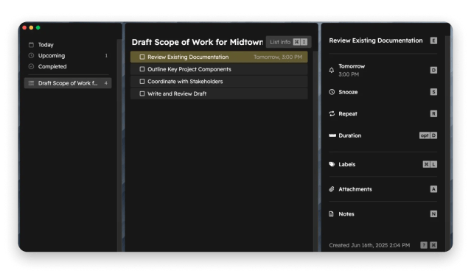Viewport: 471px width, 276px height.
Task: Click the Tomorrow, 3:00 PM label in task row
Action: pos(278,57)
